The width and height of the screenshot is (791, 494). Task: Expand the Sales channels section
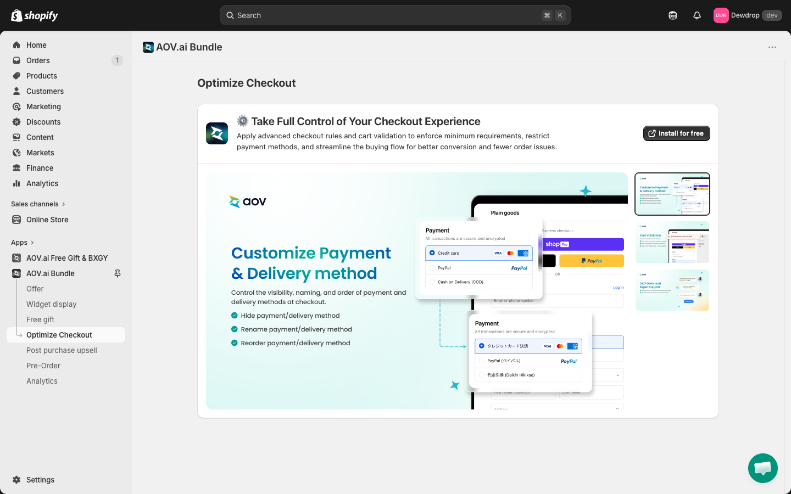pyautogui.click(x=38, y=204)
